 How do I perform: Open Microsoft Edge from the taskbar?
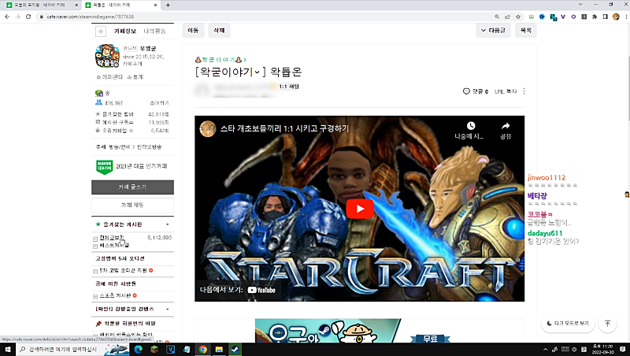[139, 349]
